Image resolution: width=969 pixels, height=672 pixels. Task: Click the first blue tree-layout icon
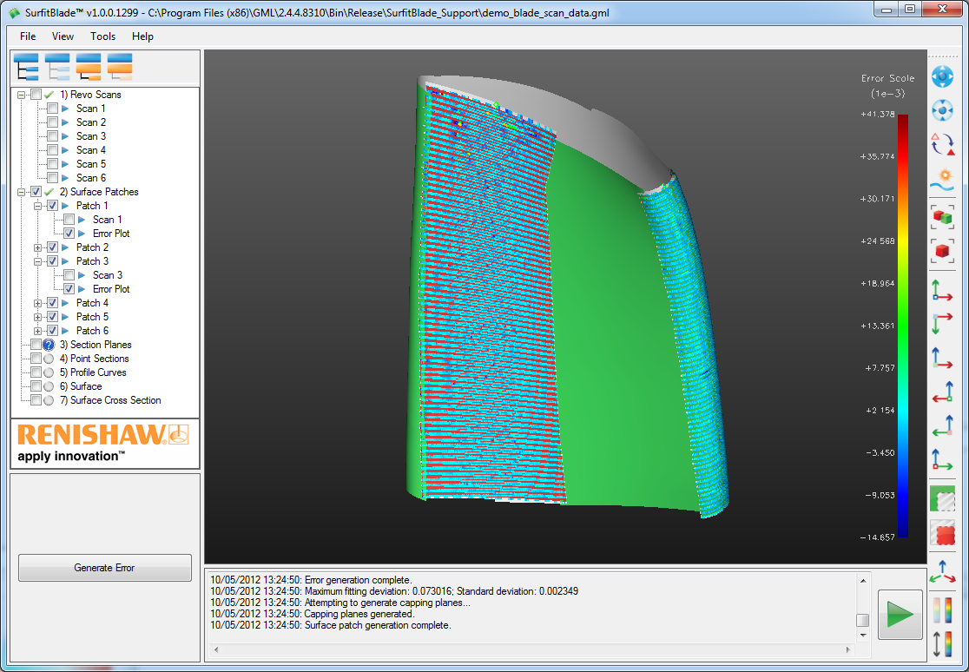click(28, 68)
